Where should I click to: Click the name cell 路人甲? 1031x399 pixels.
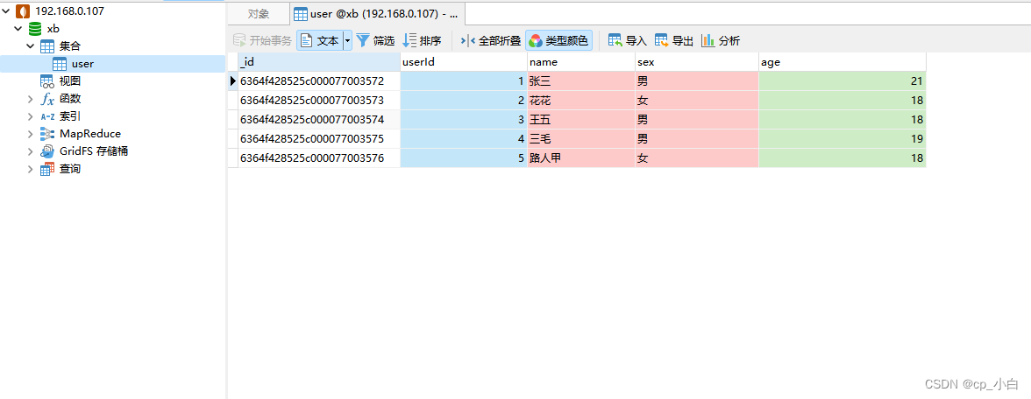point(581,157)
